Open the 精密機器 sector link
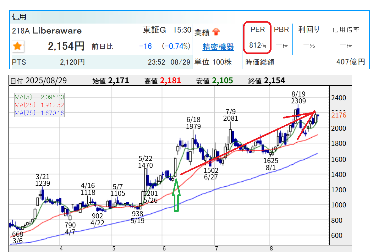The image size is (379, 252). (x=218, y=47)
